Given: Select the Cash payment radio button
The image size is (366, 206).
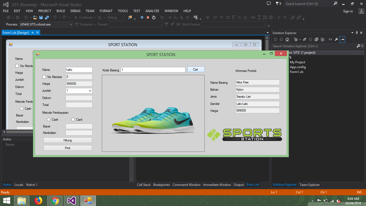Looking at the screenshot, I should tap(49, 120).
